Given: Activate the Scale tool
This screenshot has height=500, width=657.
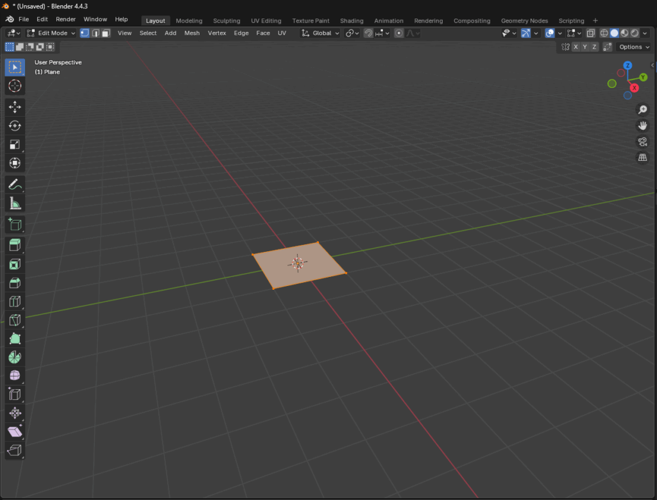Looking at the screenshot, I should coord(15,144).
